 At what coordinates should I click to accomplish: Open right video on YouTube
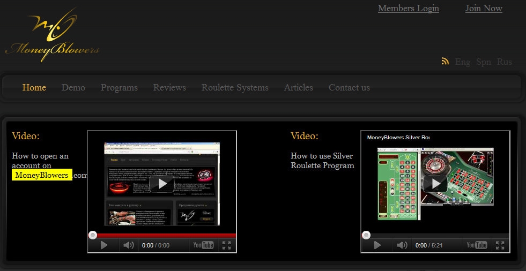coord(477,245)
